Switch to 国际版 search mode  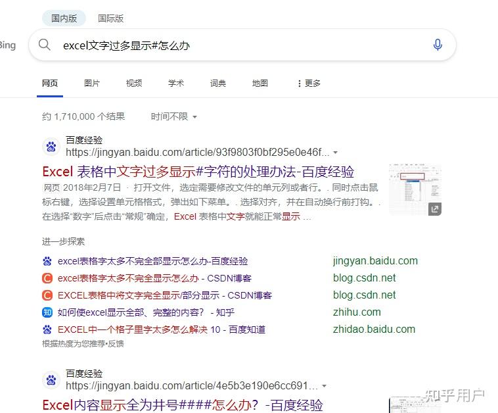(x=110, y=18)
